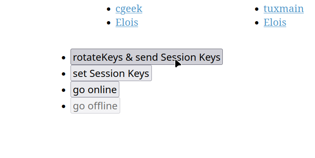The image size is (315, 158).
Task: Rotate keys and send session keys
Action: pos(146,57)
